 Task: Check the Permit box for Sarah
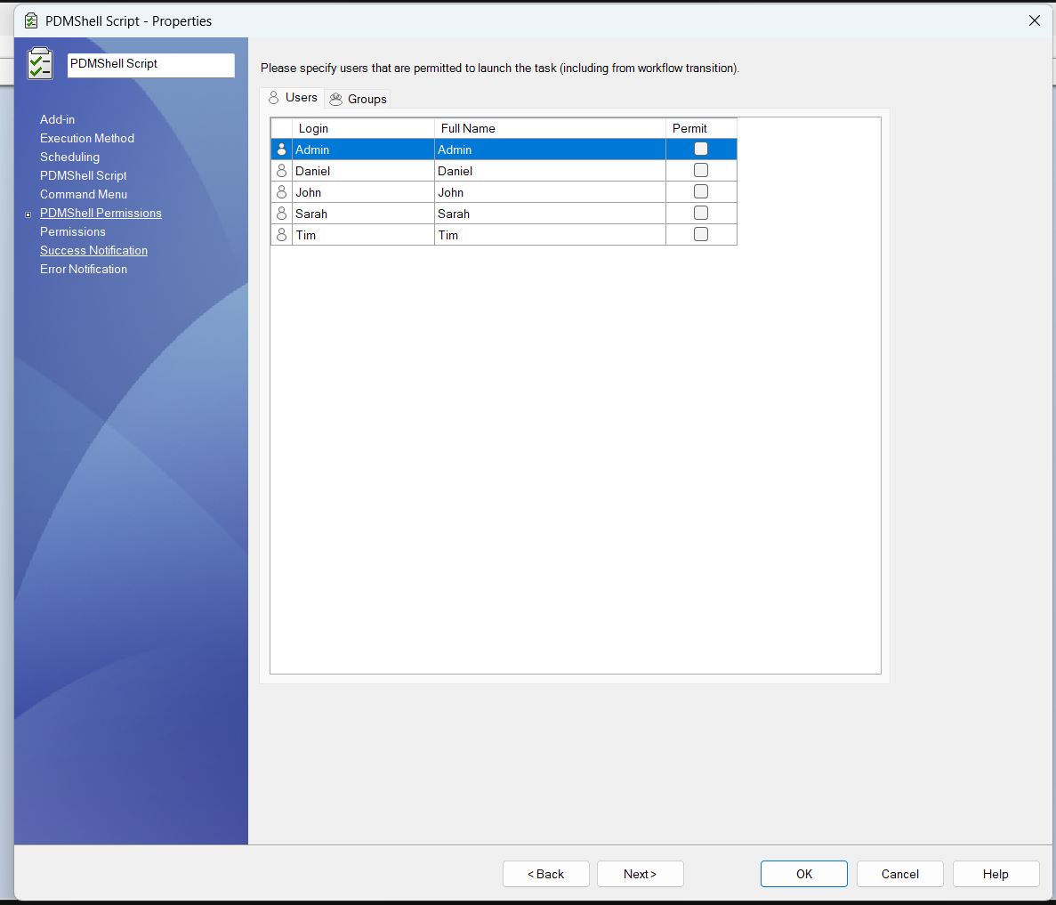[700, 213]
